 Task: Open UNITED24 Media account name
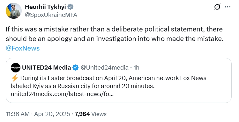click(x=46, y=68)
